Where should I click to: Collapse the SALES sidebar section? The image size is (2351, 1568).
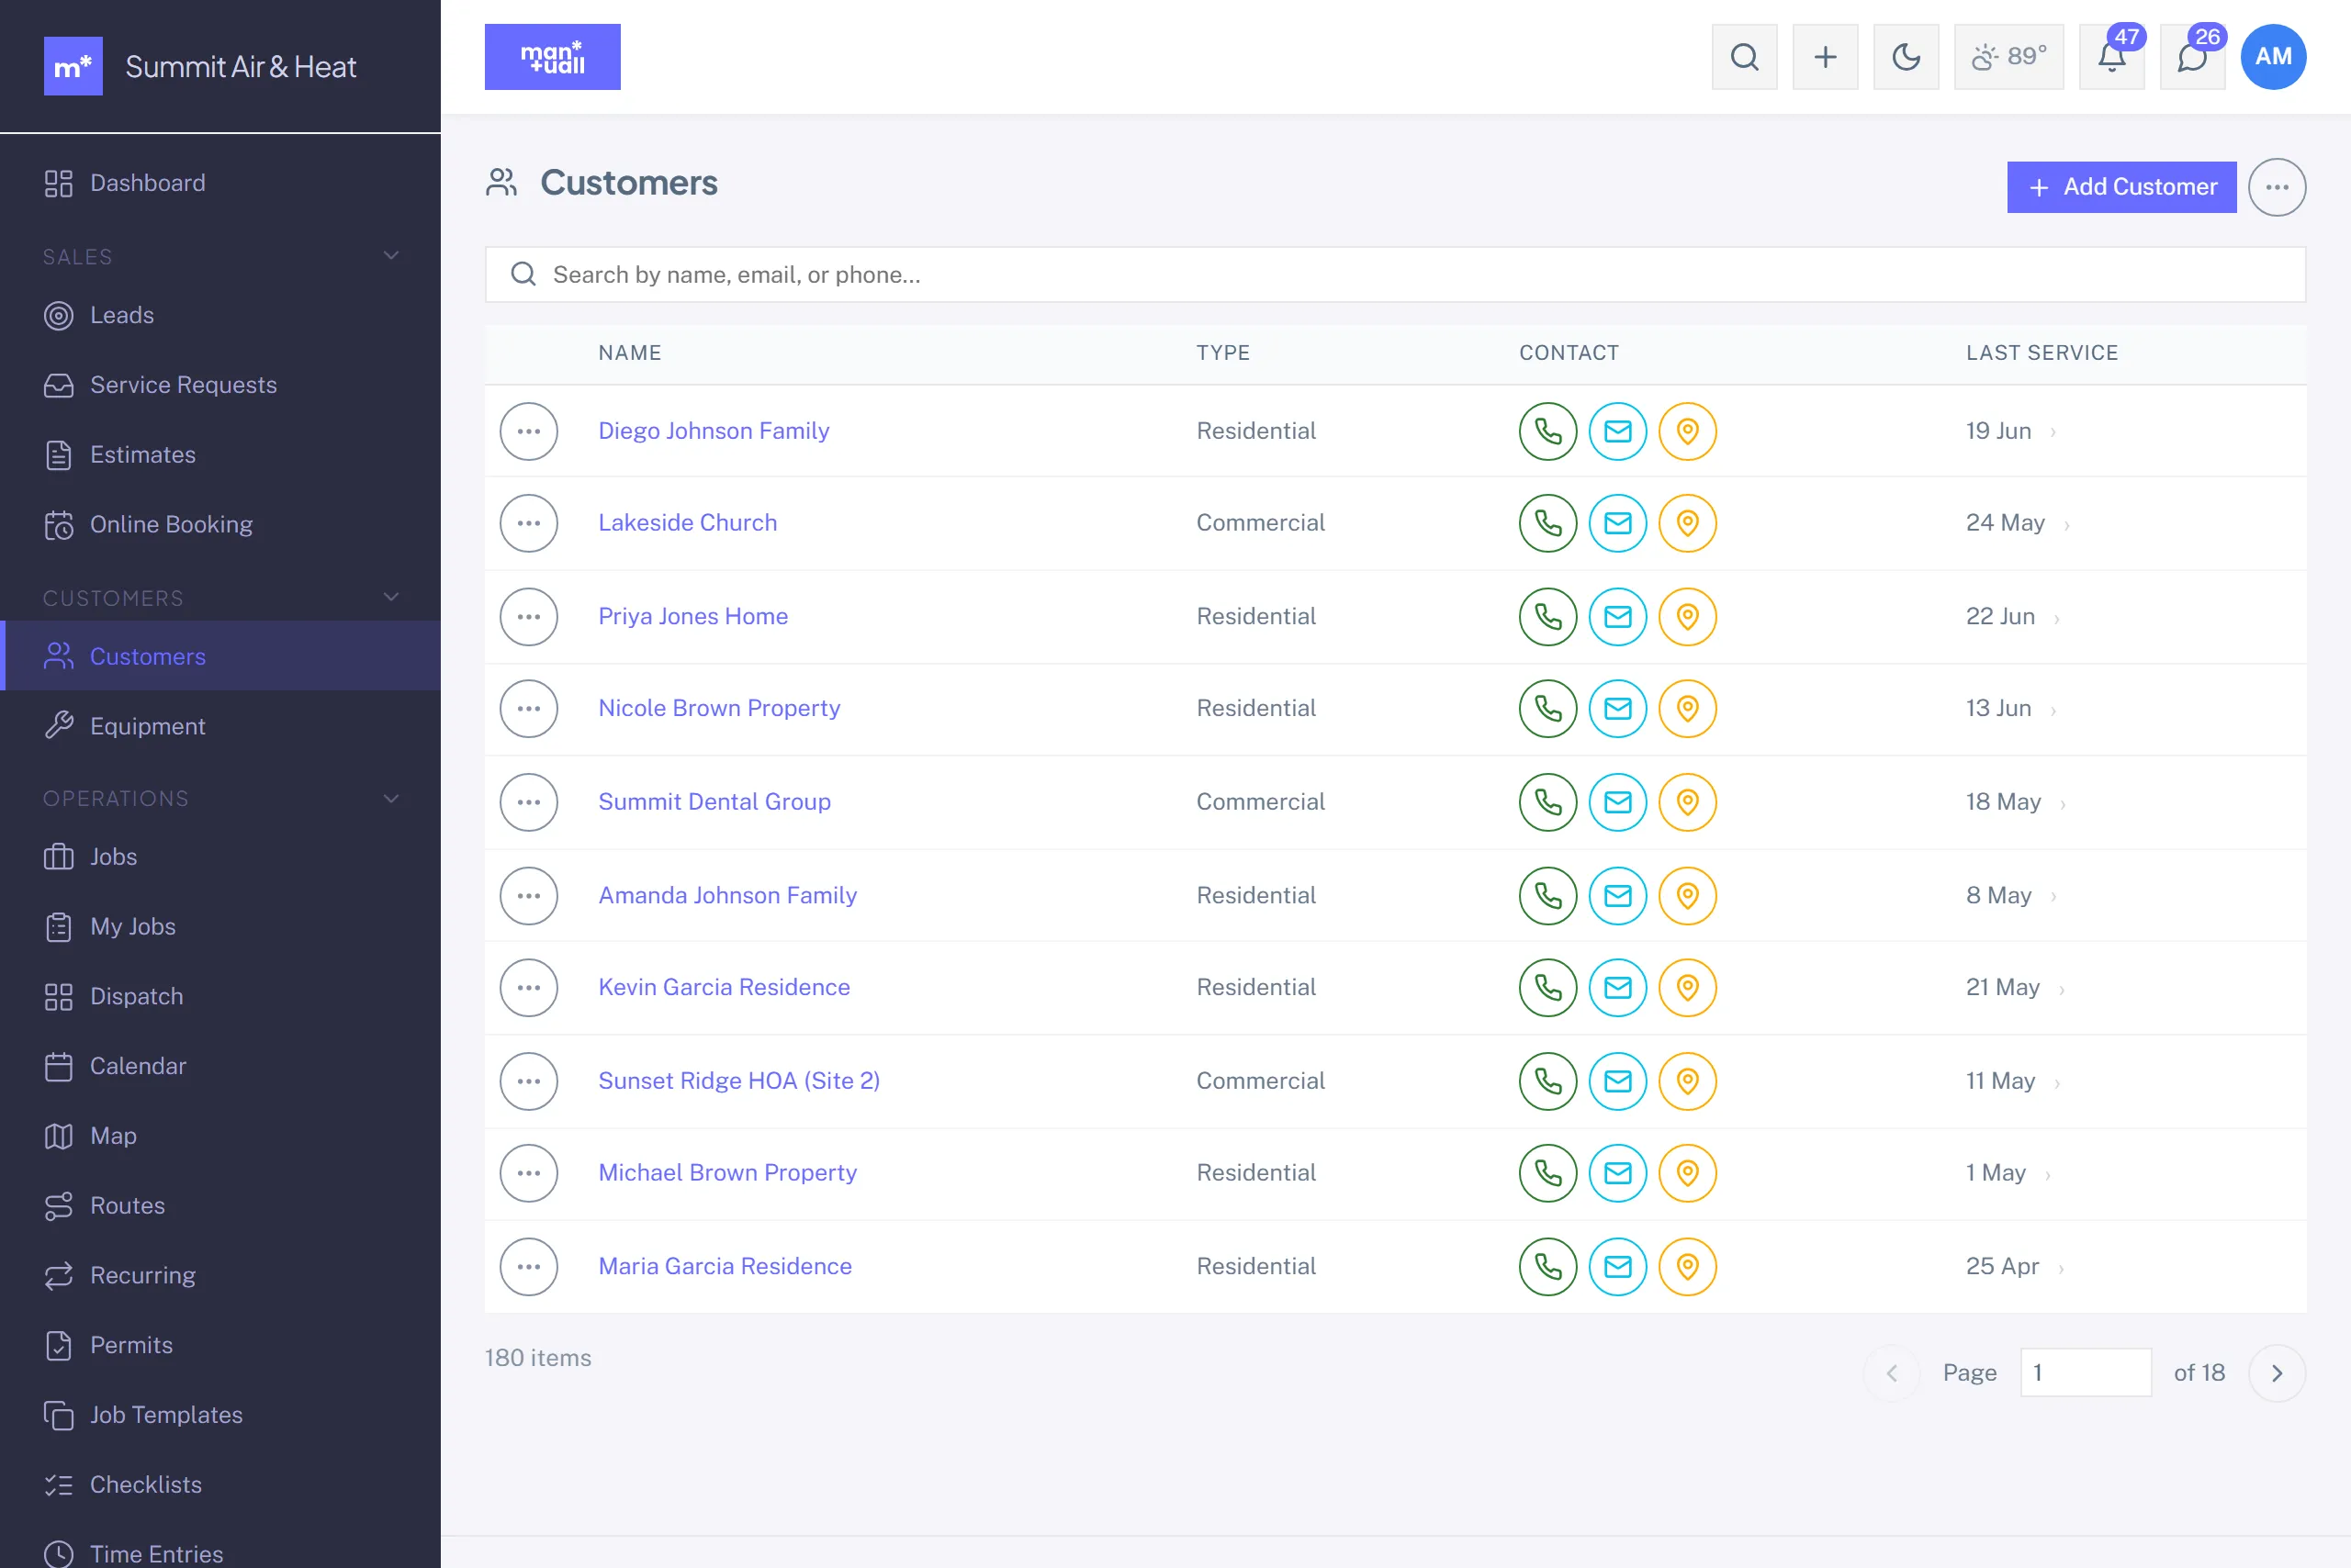coord(391,256)
